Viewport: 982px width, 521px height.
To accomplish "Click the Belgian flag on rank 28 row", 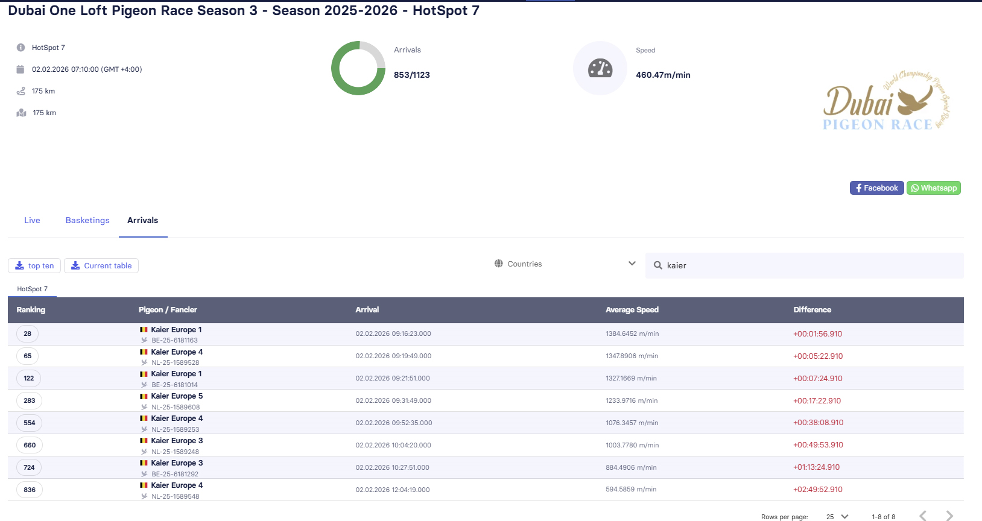I will tap(144, 330).
